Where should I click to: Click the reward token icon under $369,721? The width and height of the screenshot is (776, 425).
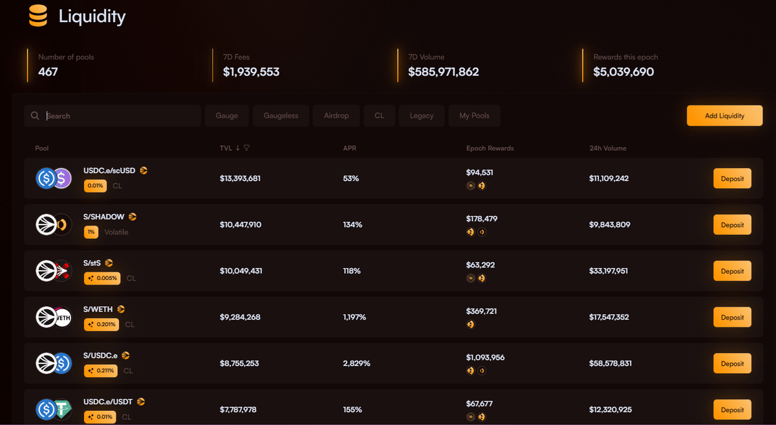(x=471, y=325)
